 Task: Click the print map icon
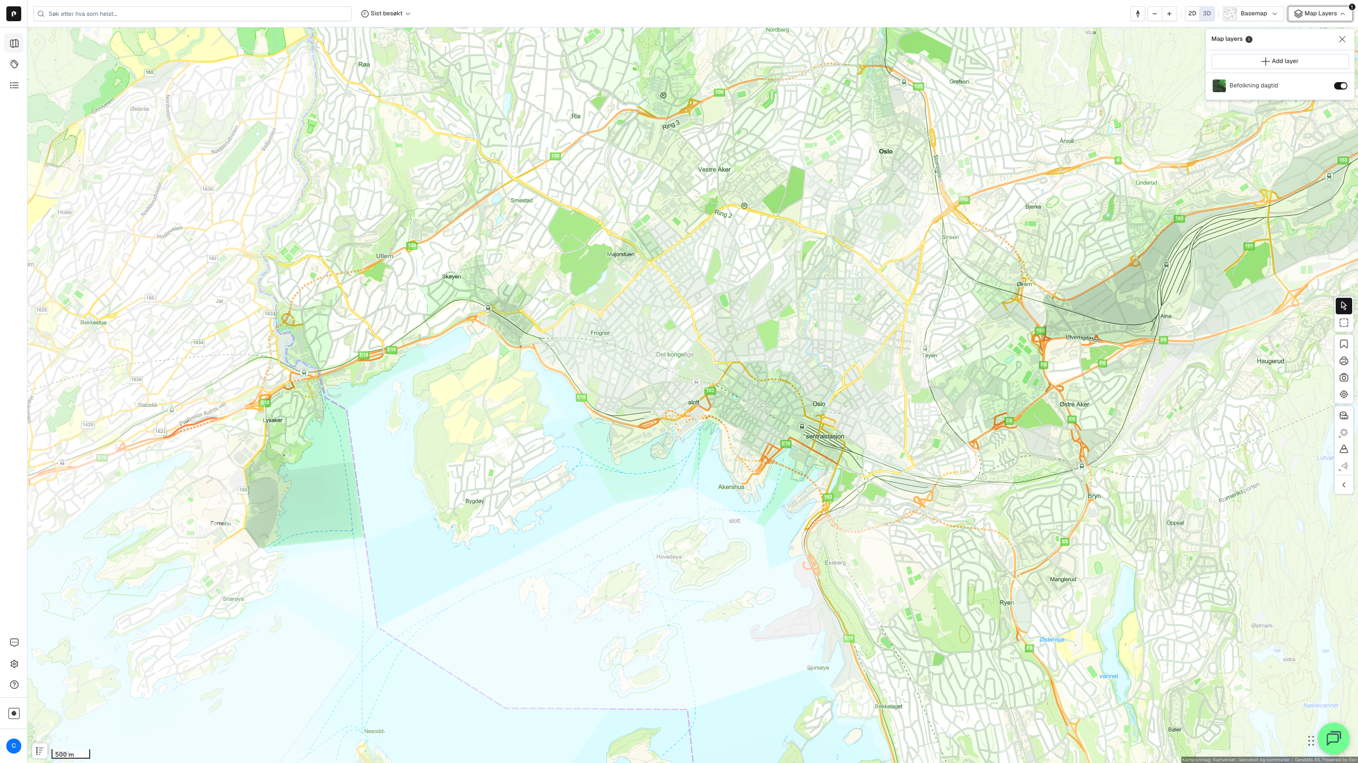(1344, 361)
